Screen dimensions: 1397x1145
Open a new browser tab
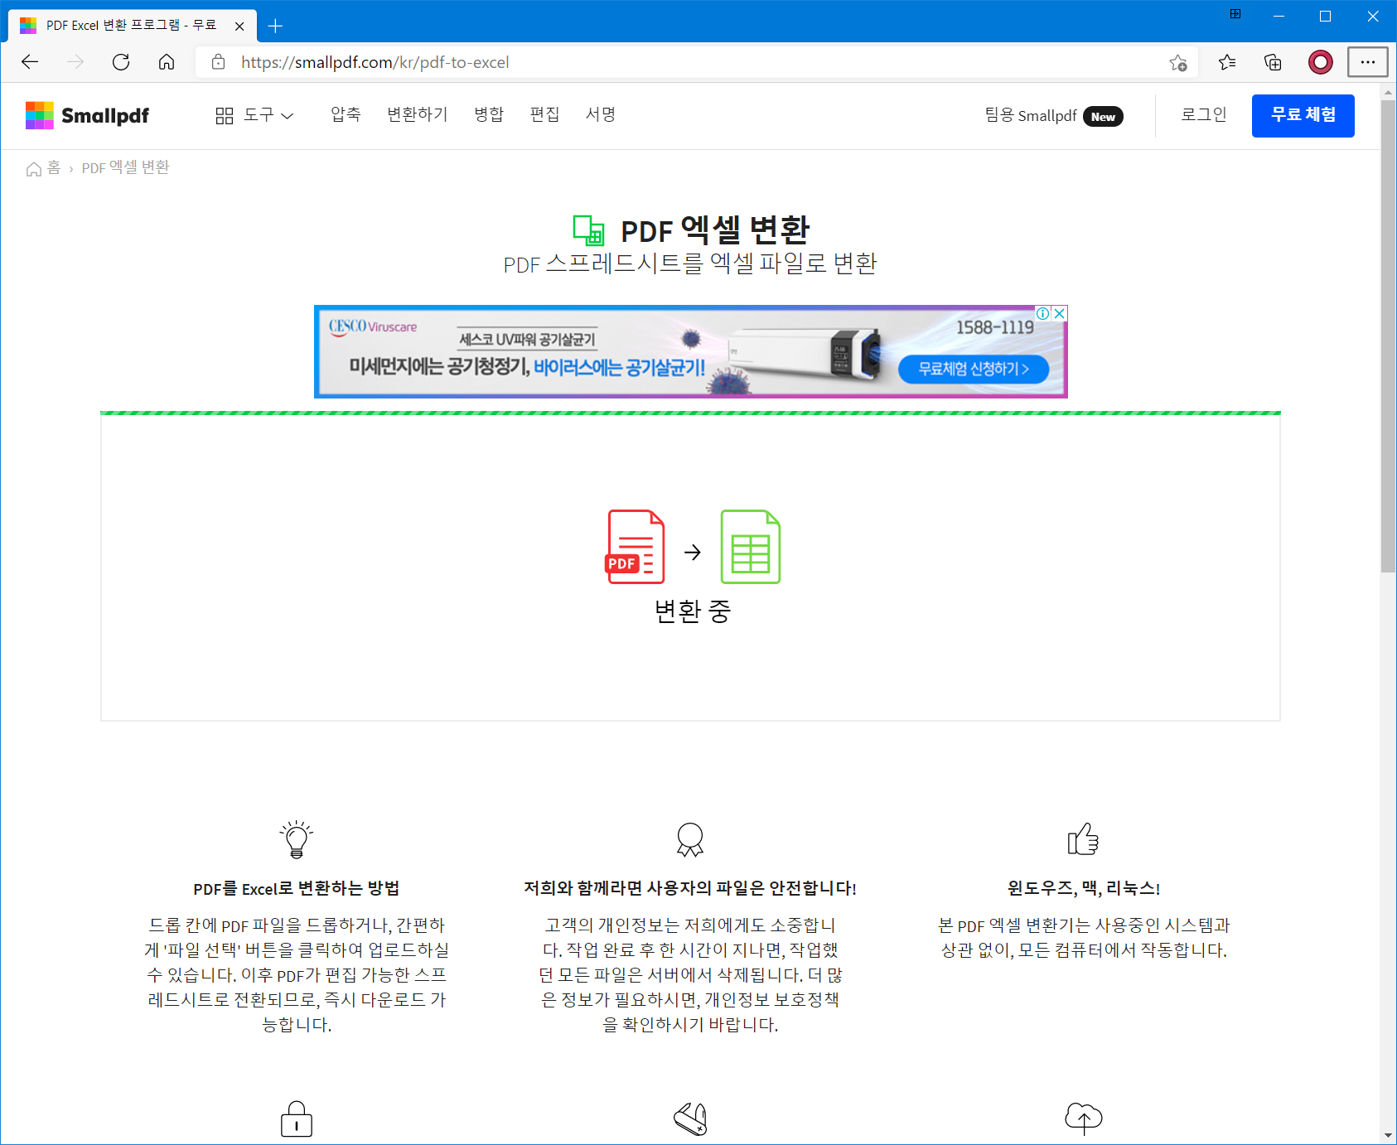click(x=276, y=27)
